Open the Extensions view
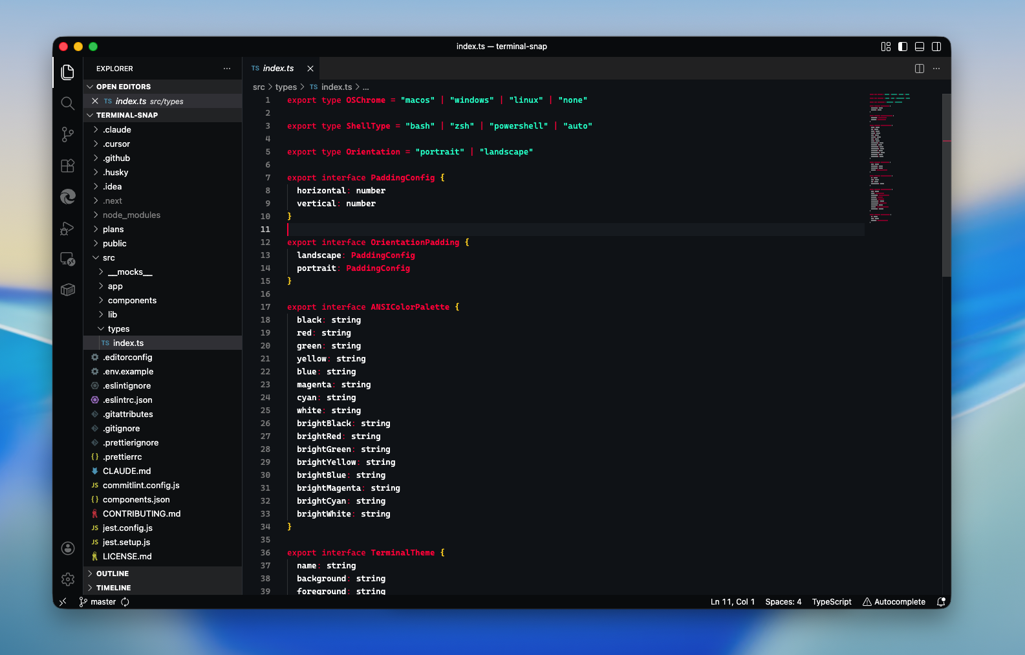The height and width of the screenshot is (655, 1025). pyautogui.click(x=68, y=166)
